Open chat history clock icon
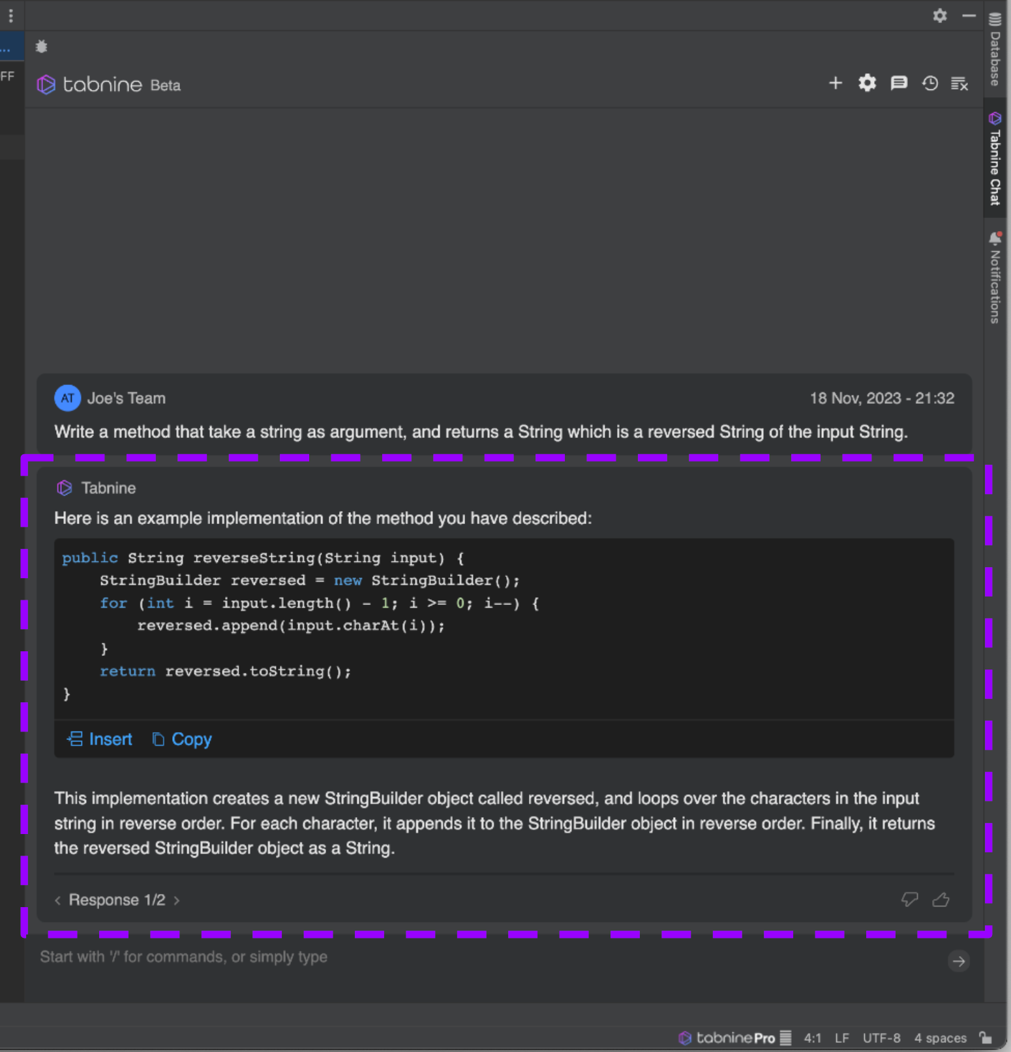The height and width of the screenshot is (1052, 1011). [929, 84]
